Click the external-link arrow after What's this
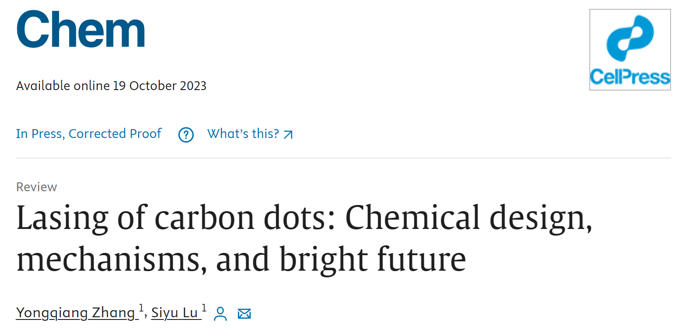The image size is (679, 335). tap(288, 134)
